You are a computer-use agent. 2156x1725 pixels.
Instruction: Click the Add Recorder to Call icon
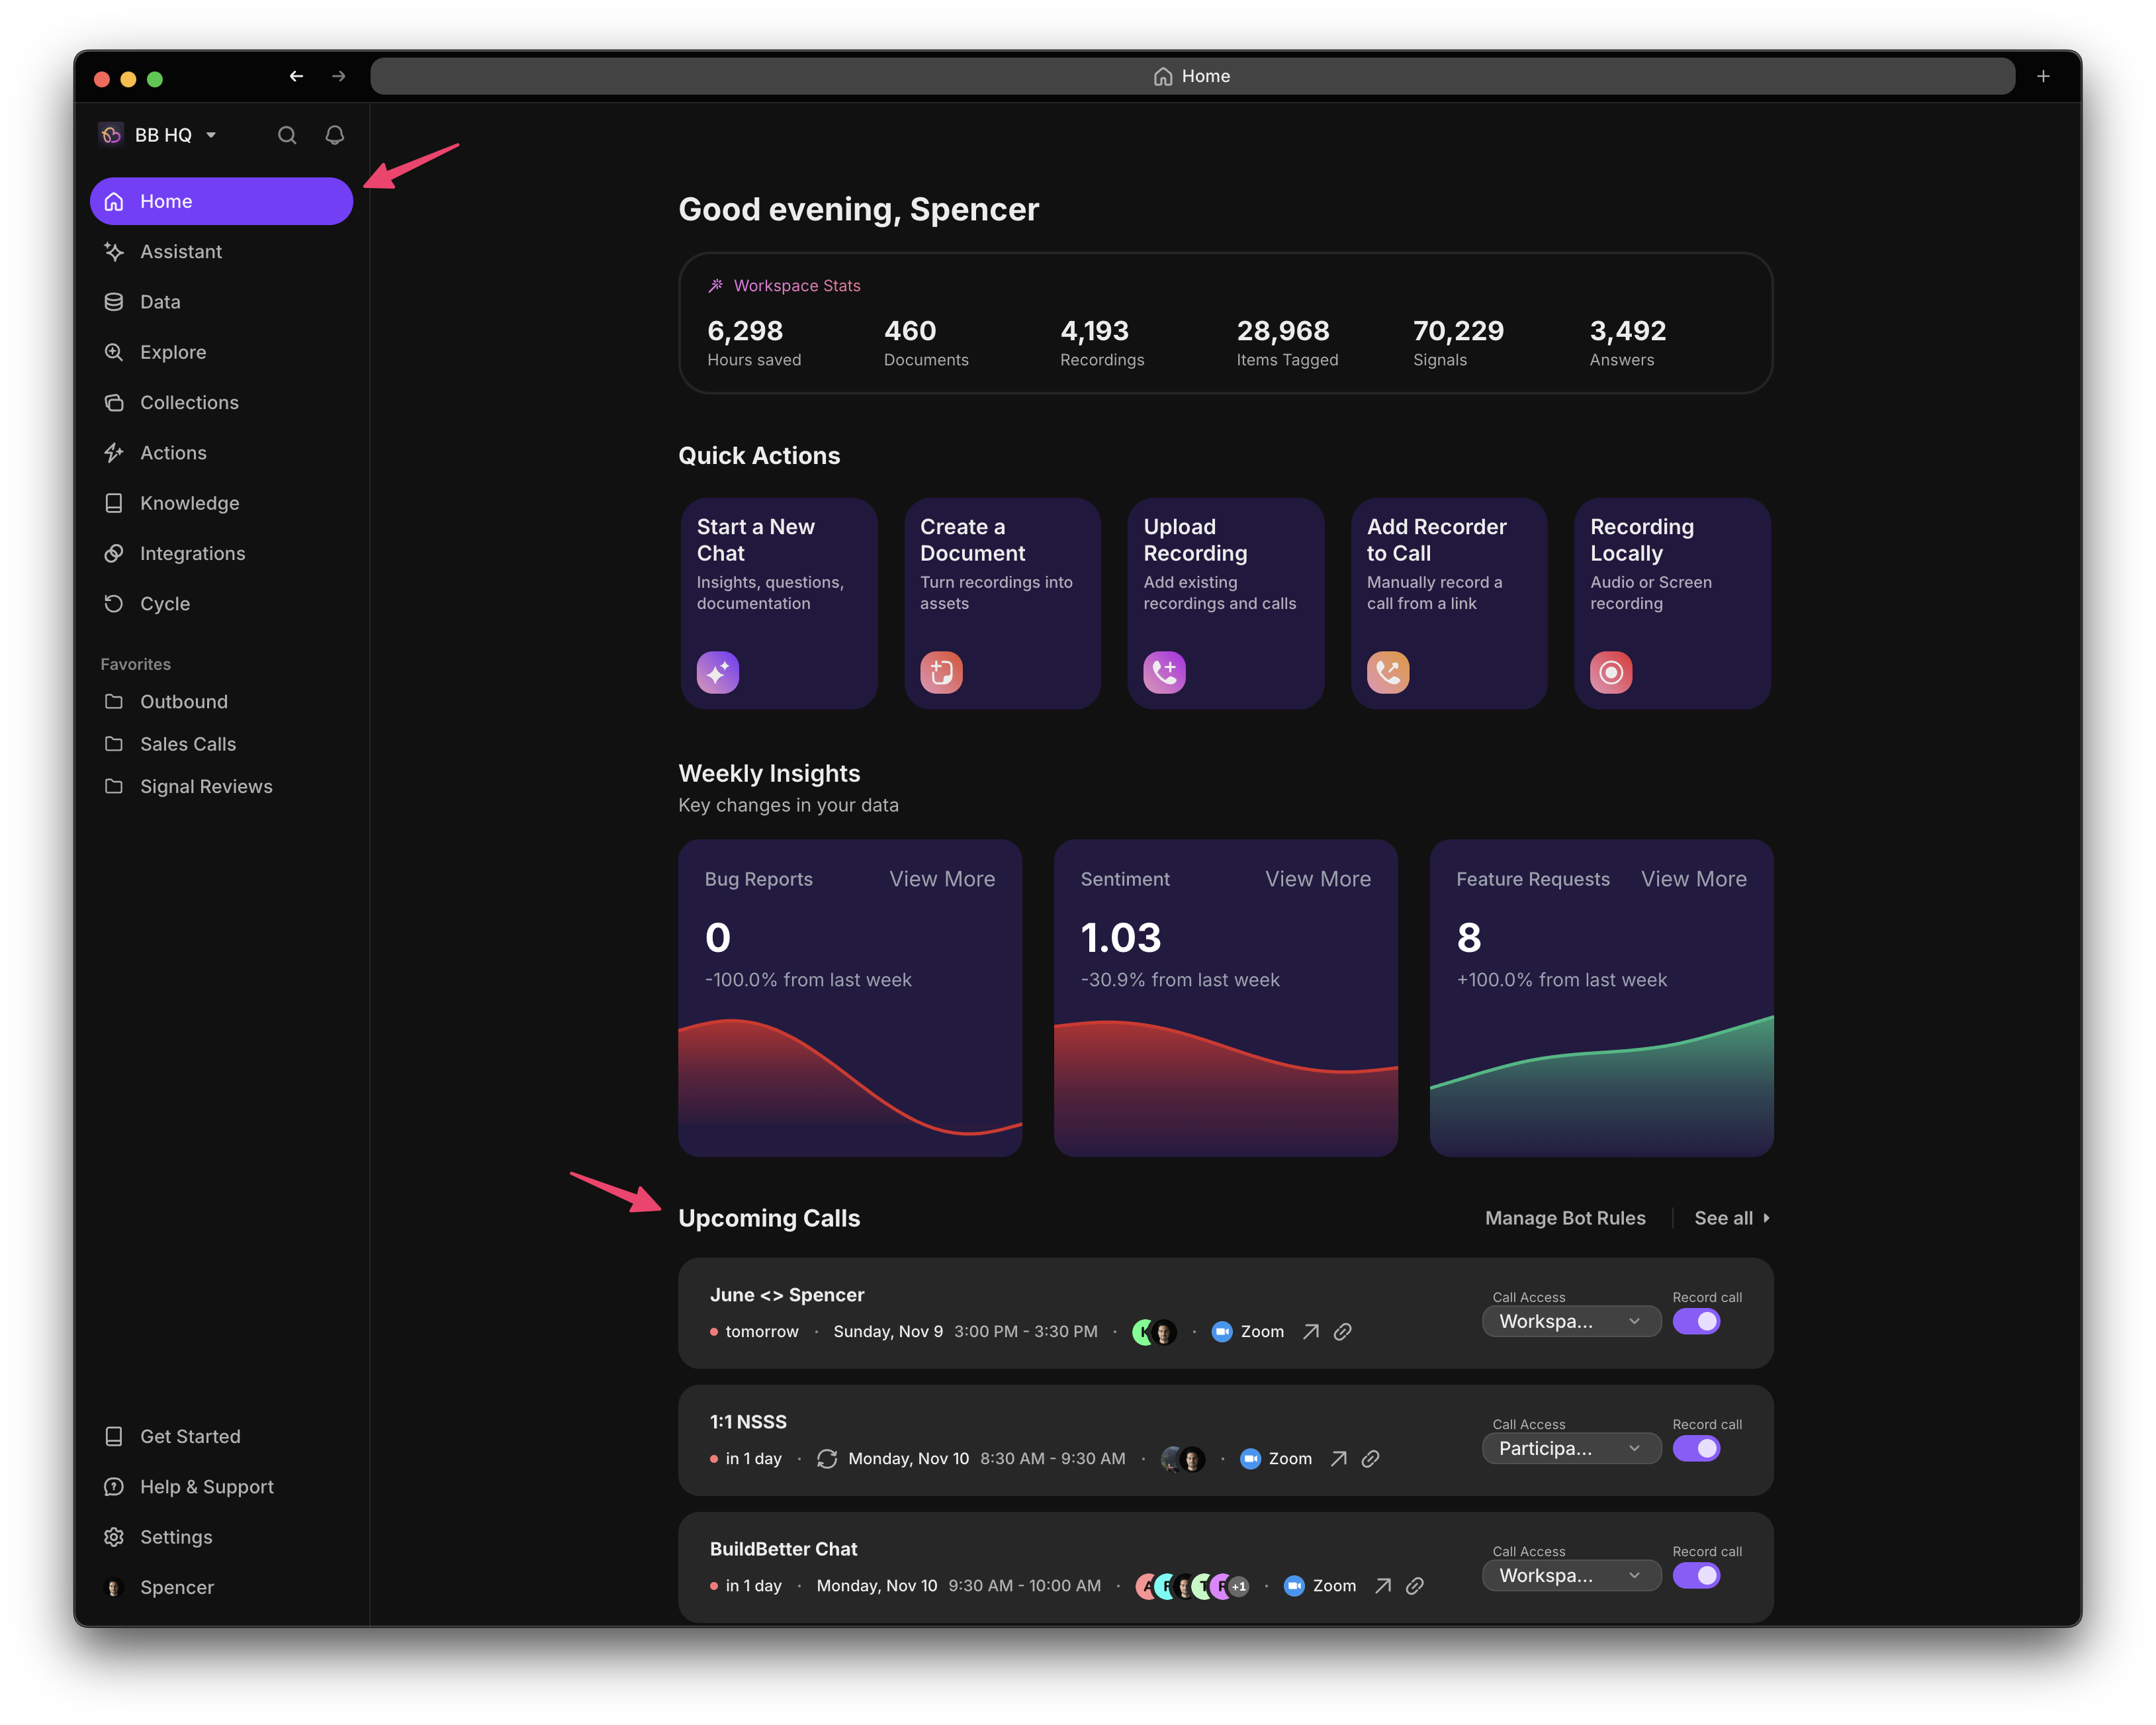tap(1387, 672)
